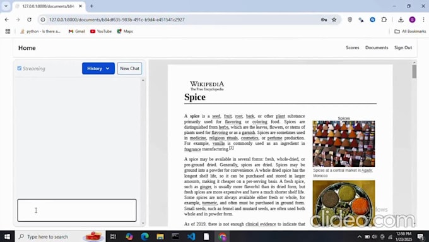The height and width of the screenshot is (242, 429).
Task: Switch to Chrome on the taskbar
Action: (x=222, y=236)
